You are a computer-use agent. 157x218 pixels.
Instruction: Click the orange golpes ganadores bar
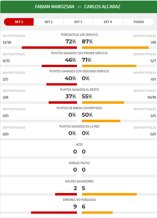coord(109,194)
